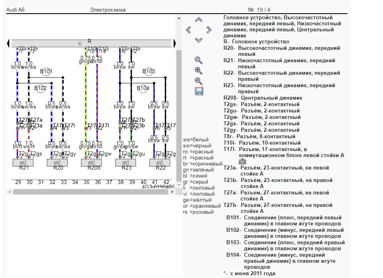This screenshot has height=278, width=383.
Task: Click footnote '*- с июня 2011 года'
Action: pyautogui.click(x=249, y=273)
